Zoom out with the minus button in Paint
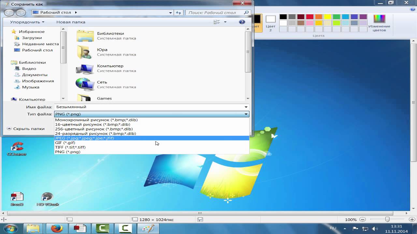The image size is (417, 234). click(363, 219)
